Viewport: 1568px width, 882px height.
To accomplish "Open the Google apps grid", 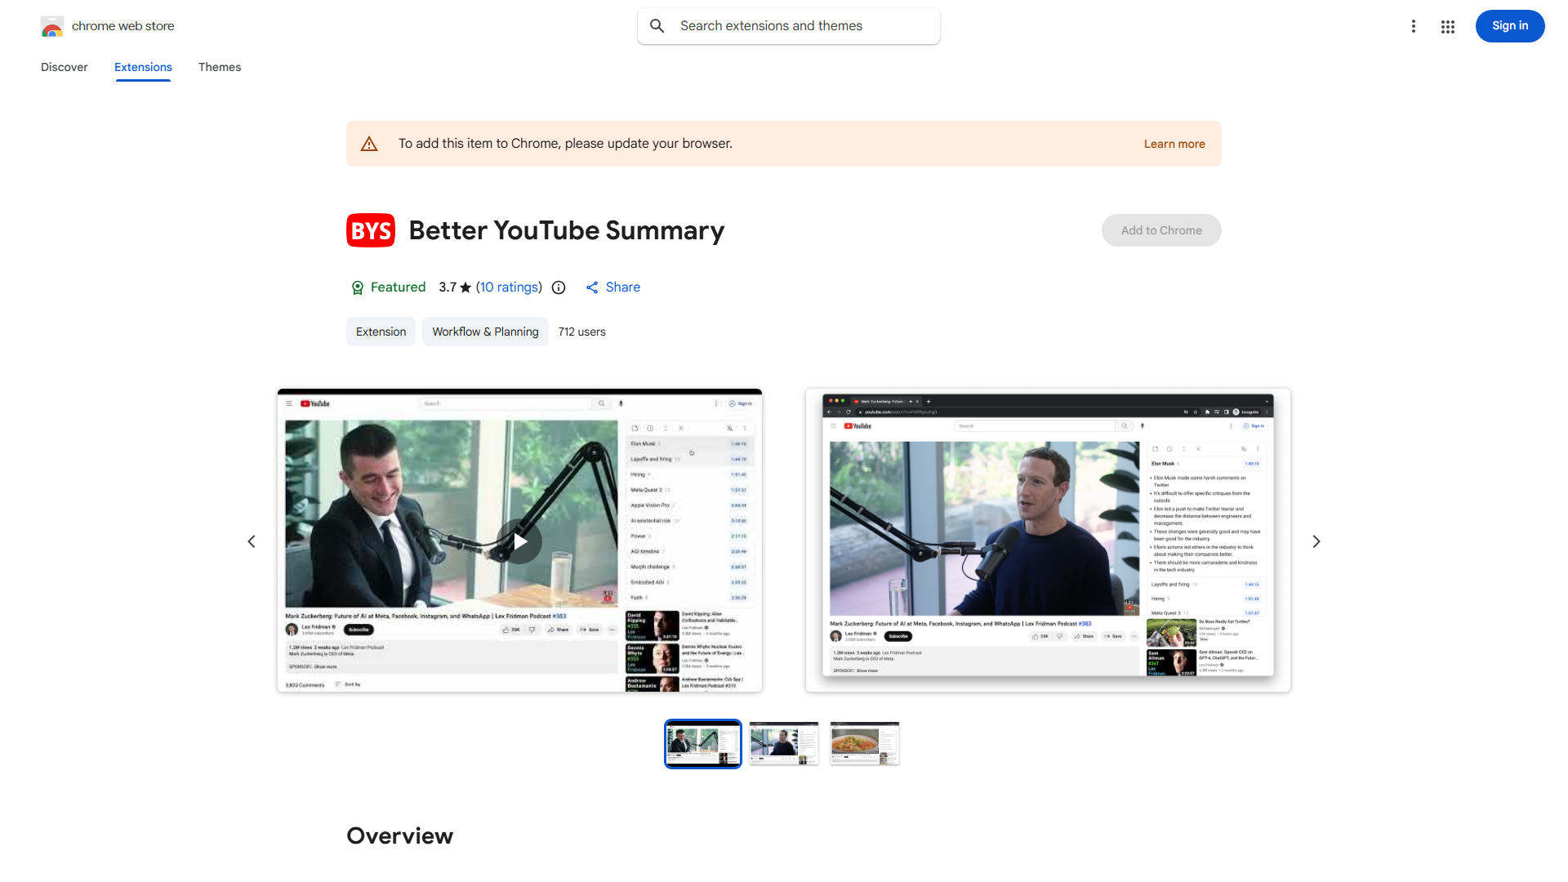I will pos(1447,26).
